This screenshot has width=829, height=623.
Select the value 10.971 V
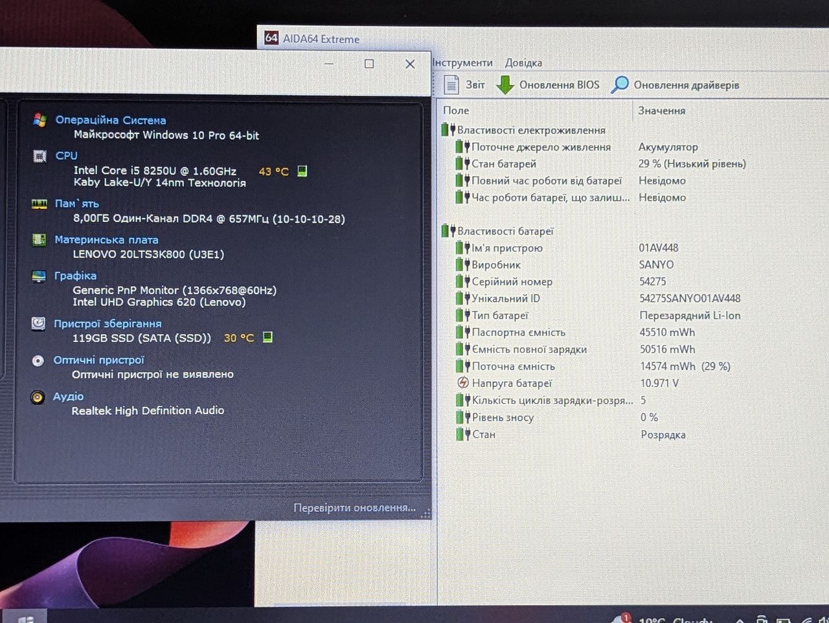[659, 383]
